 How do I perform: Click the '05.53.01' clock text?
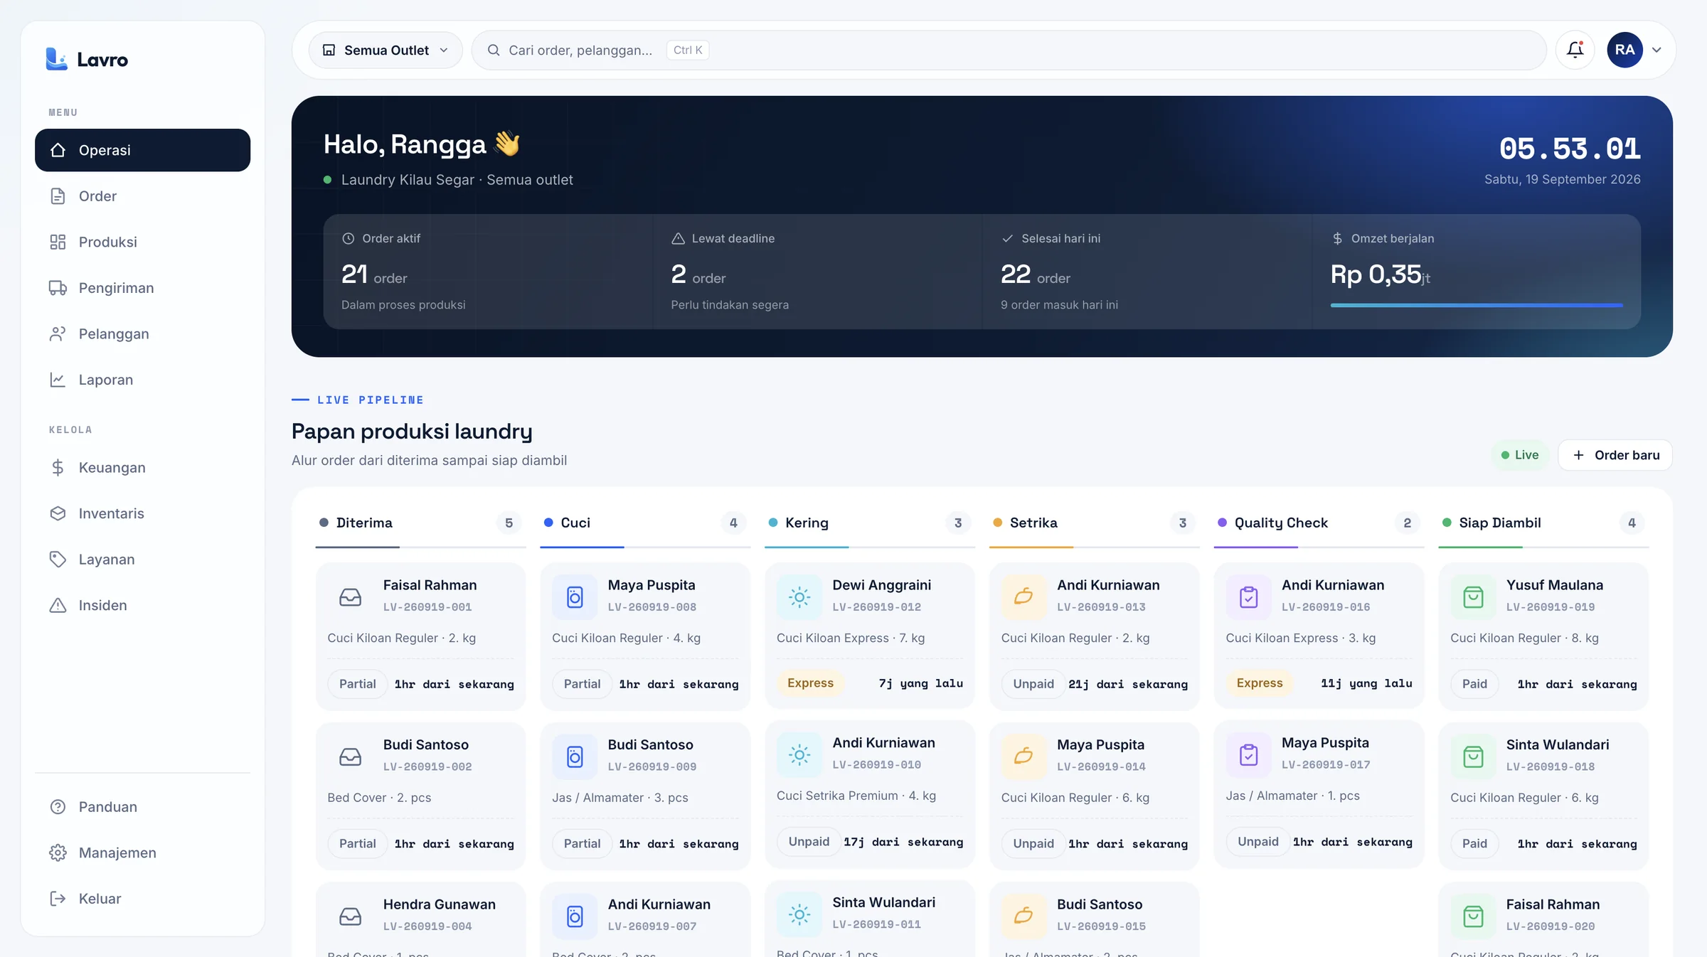pos(1570,149)
